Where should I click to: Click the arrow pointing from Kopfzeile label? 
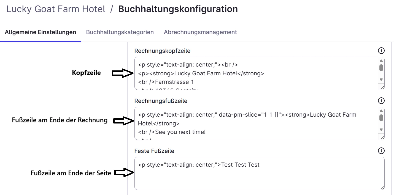click(x=122, y=73)
